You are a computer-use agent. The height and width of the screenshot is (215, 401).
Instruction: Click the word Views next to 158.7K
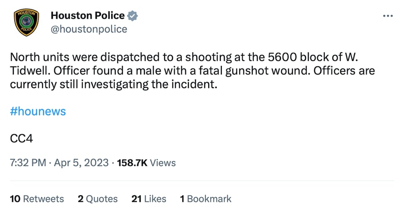pyautogui.click(x=163, y=163)
